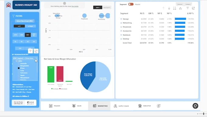The image size is (207, 117).
Task: Open the Executive tab
Action: pos(145,106)
